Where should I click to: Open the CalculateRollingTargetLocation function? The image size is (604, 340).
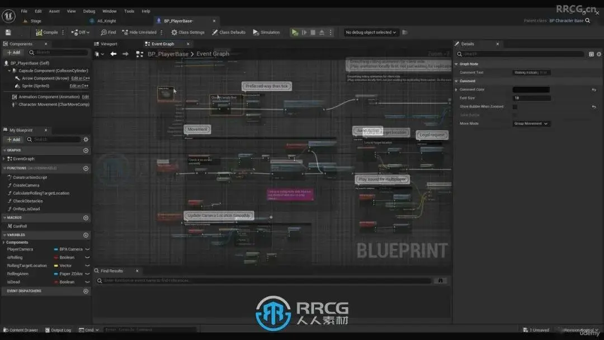[x=41, y=193]
